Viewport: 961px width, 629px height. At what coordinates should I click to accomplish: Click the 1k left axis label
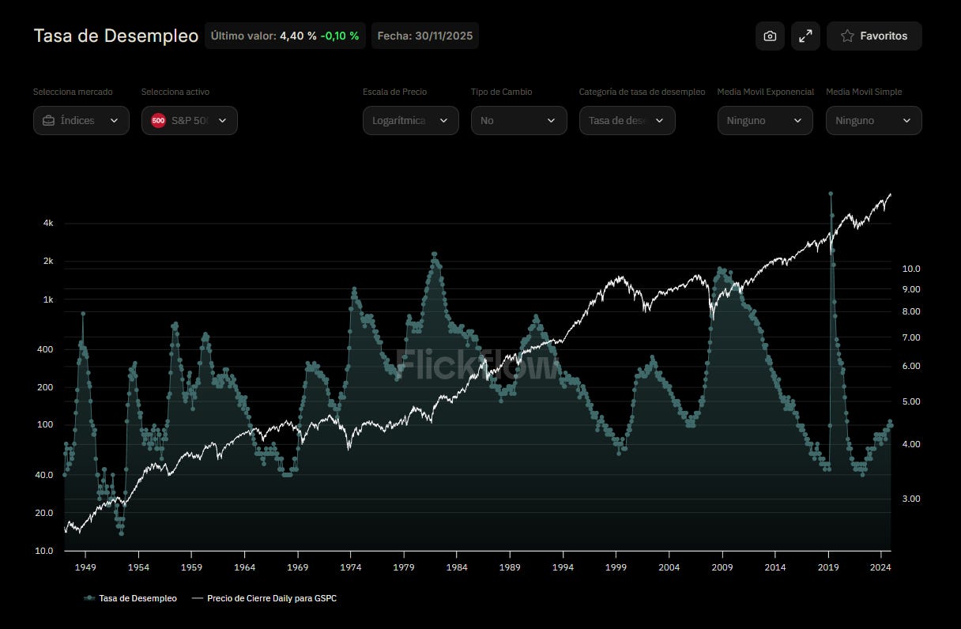click(48, 299)
